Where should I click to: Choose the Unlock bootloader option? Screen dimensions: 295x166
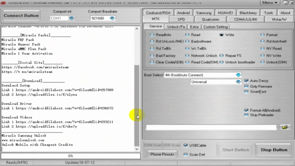[x=237, y=62]
